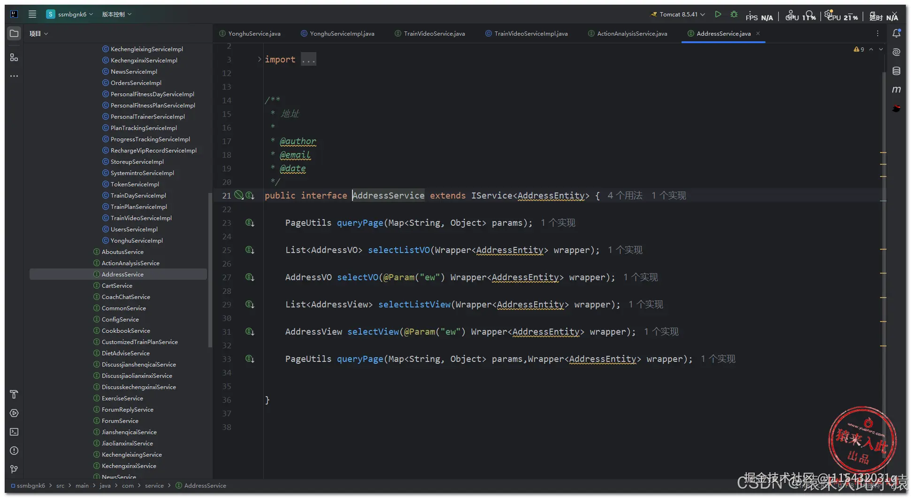Go to implementation from line 29 gutter icon
The image size is (911, 498).
(x=250, y=304)
